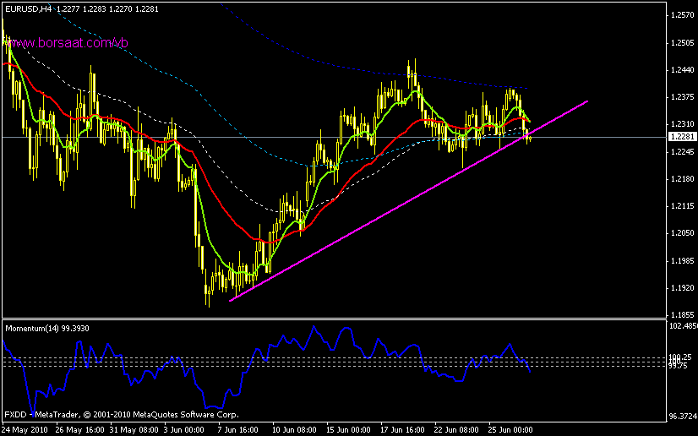
Task: Click the 1.2050 price scale value
Action: pos(681,233)
